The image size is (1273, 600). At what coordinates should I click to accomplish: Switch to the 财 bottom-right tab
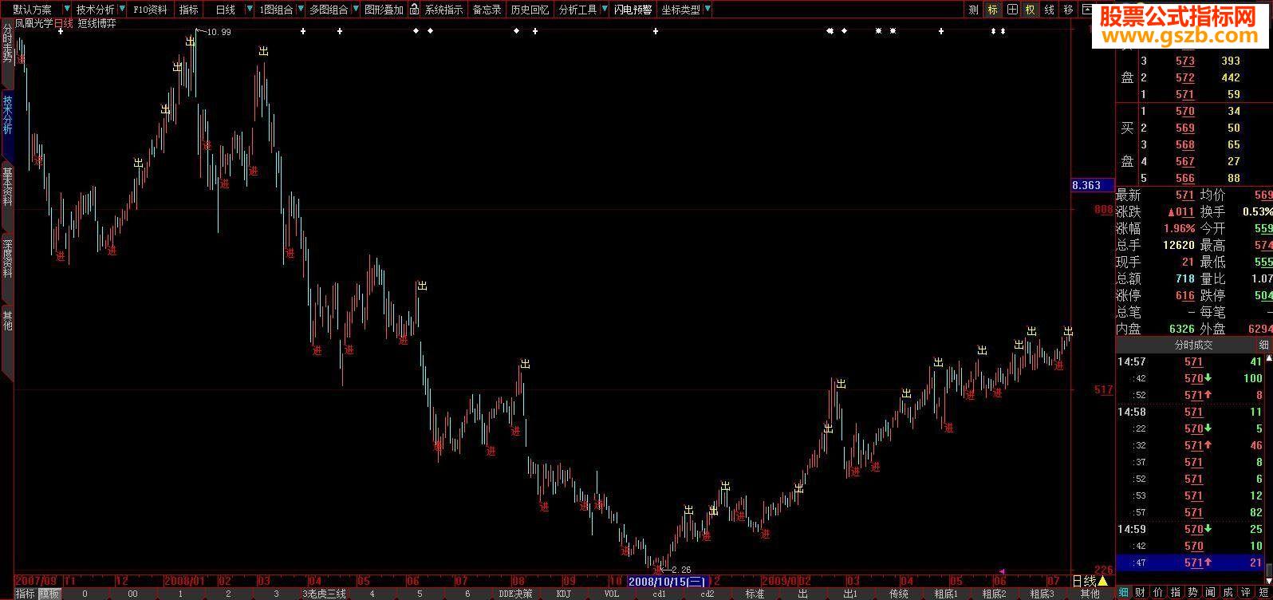(x=1141, y=592)
